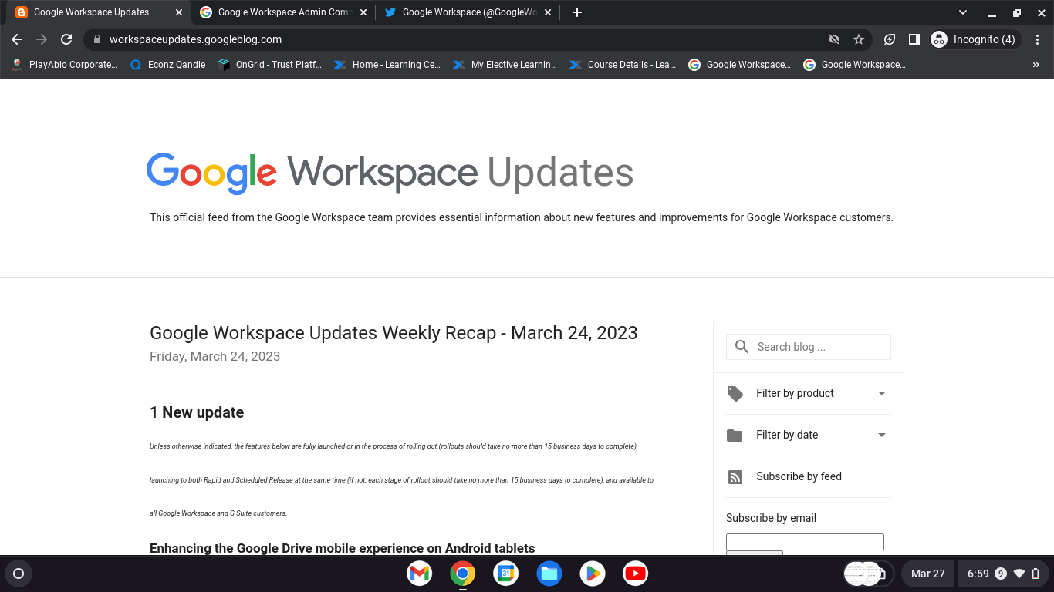
Task: Close the Google Workspace Updates tab
Action: coord(179,12)
